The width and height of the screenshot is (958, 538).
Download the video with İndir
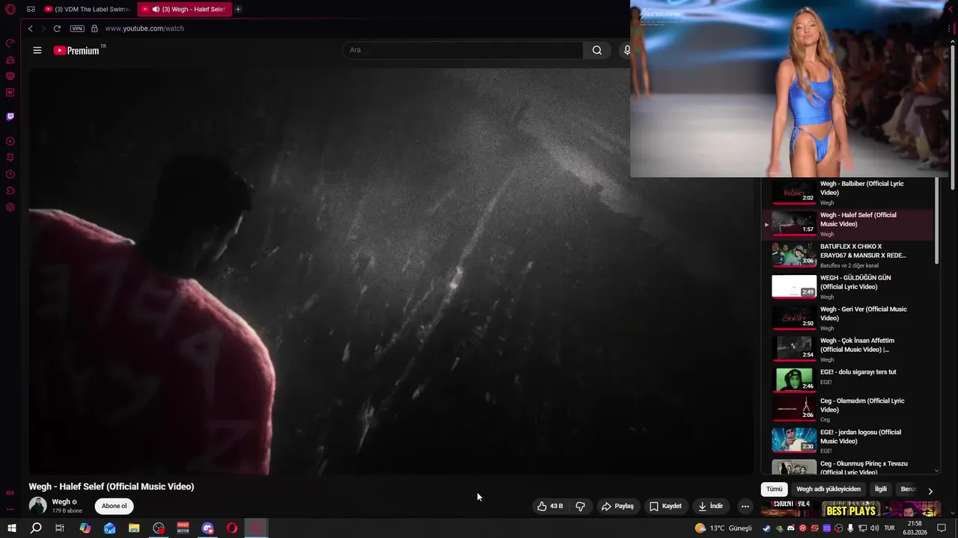710,506
